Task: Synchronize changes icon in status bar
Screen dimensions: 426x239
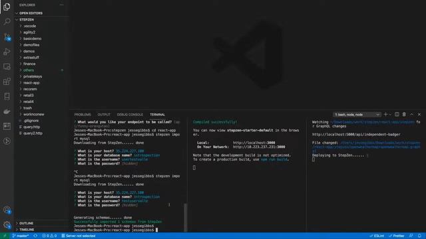Action: [x=35, y=236]
